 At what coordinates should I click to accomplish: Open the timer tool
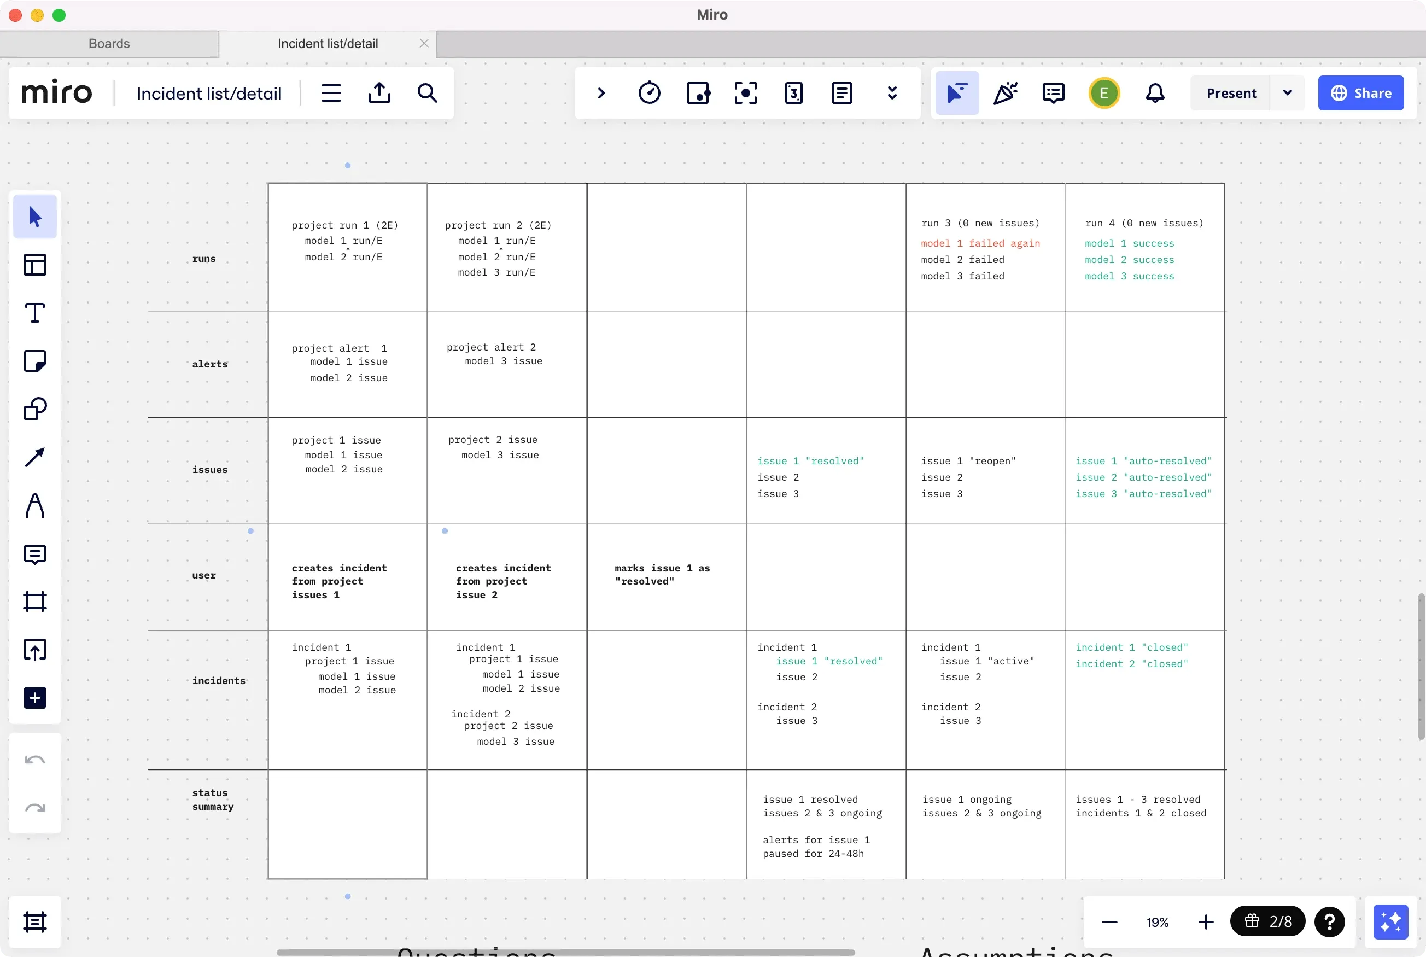point(649,93)
